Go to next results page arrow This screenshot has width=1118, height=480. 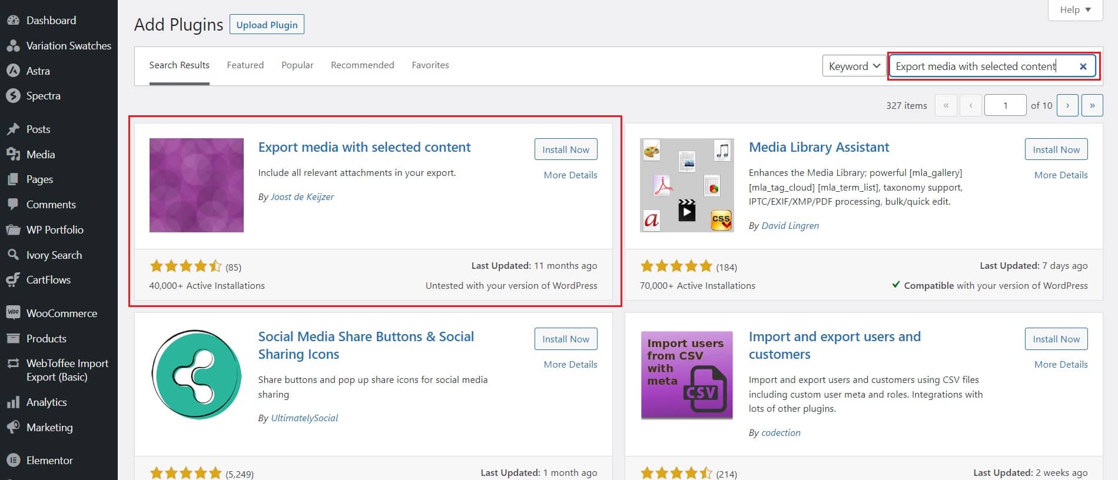pos(1067,105)
